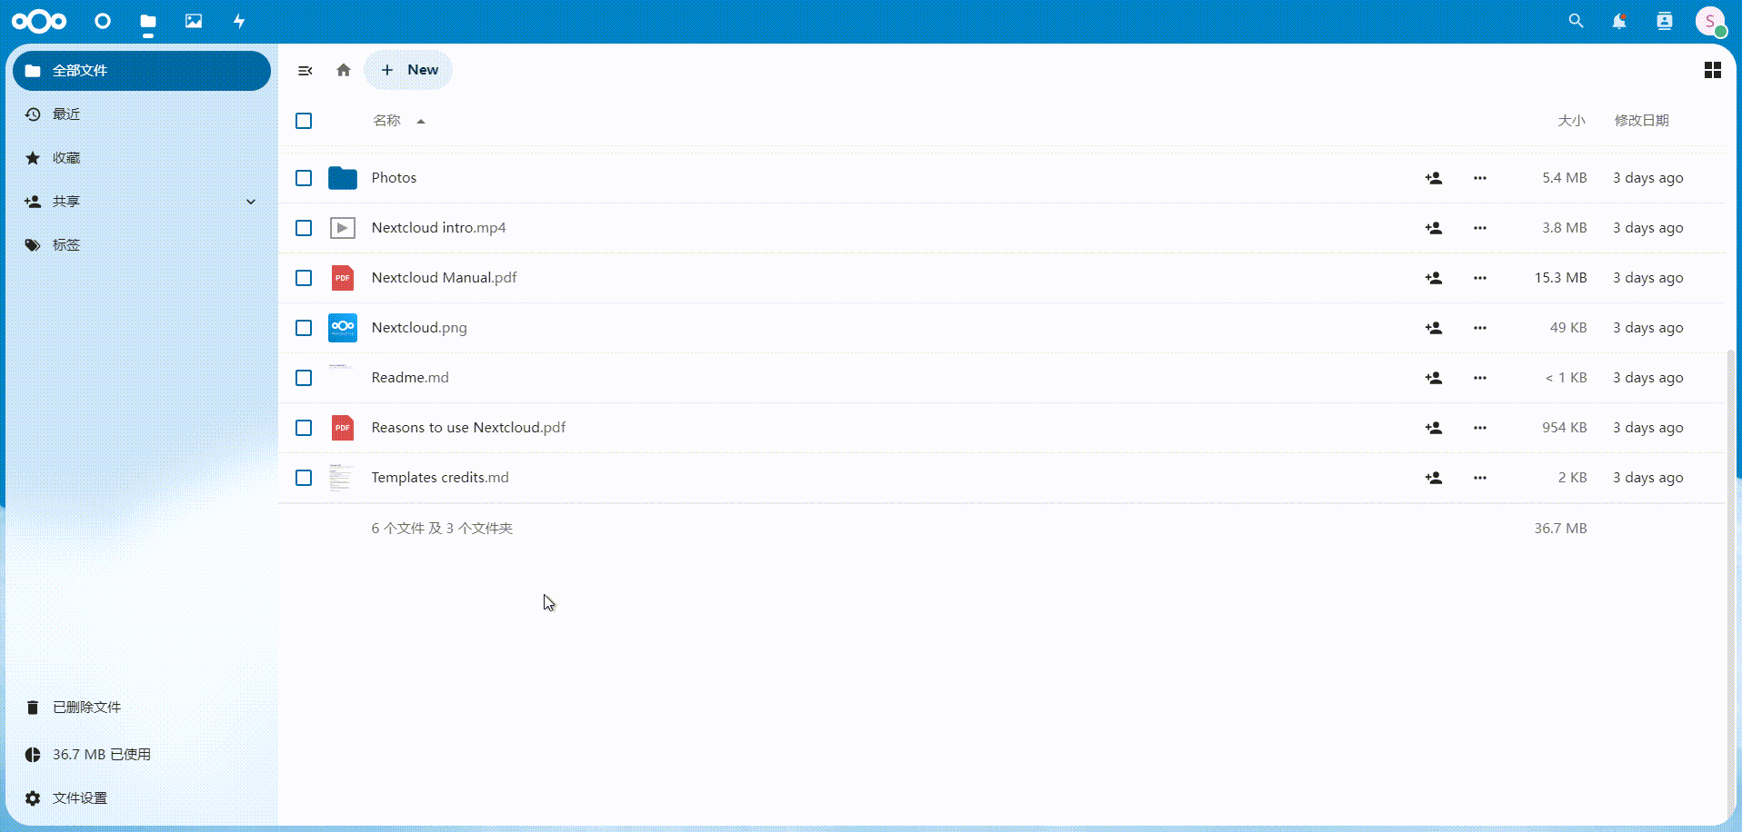The width and height of the screenshot is (1742, 832).
Task: Go to home folder breadcrumb
Action: click(344, 70)
